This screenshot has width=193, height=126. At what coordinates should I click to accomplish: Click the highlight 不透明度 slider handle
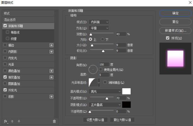[107, 98]
